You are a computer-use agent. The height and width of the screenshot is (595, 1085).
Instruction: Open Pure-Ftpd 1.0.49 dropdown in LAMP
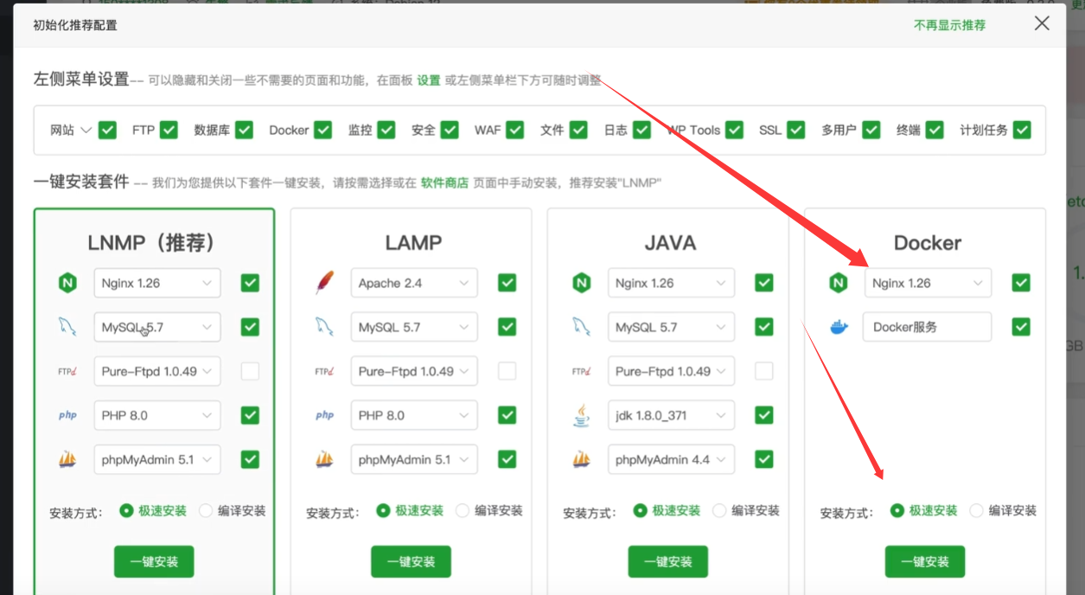(414, 371)
